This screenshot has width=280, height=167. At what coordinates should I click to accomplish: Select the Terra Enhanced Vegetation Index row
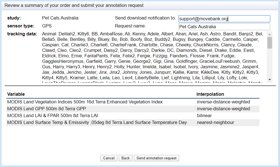85,102
